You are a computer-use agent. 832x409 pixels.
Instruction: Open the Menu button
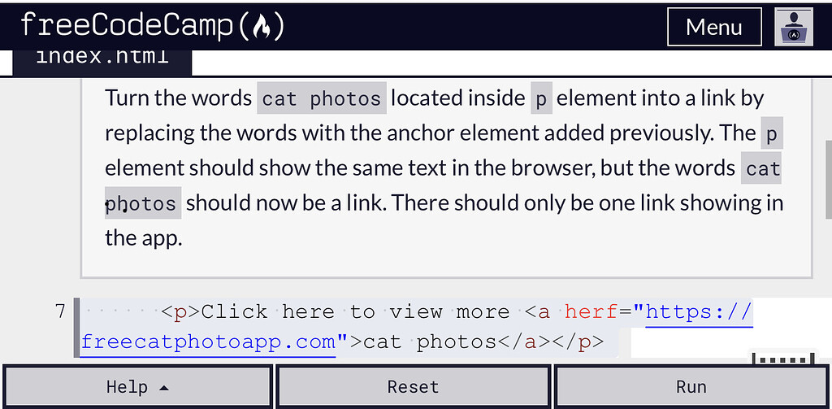point(713,27)
